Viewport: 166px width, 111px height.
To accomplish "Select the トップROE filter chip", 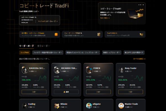I will pyautogui.click(x=25, y=52).
